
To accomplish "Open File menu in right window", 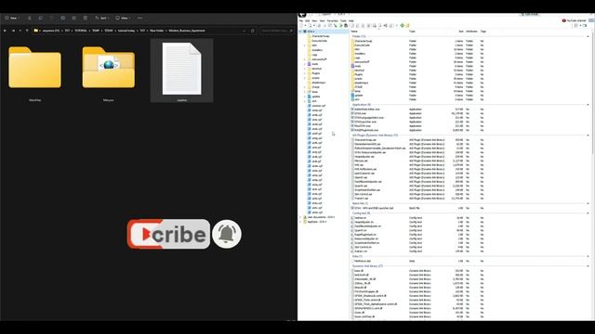I will pyautogui.click(x=301, y=20).
